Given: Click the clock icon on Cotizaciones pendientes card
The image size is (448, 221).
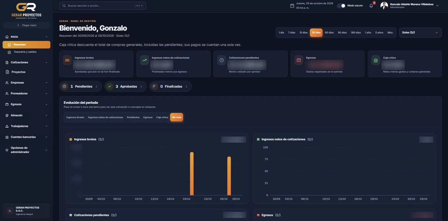Looking at the screenshot, I should 221,60.
